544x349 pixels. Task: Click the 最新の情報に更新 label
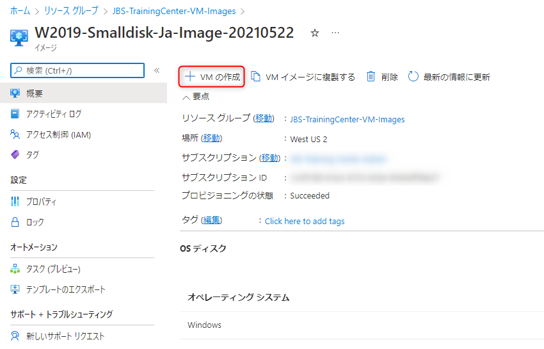click(456, 77)
